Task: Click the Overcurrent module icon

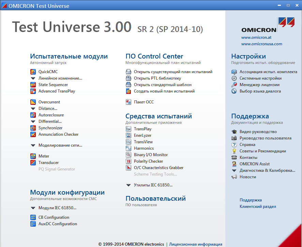Action: pos(33,102)
